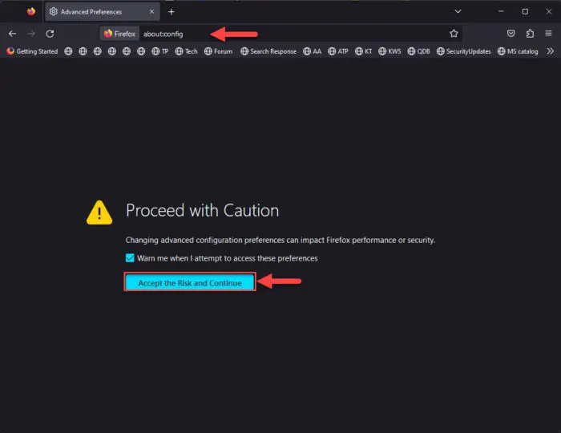
Task: Open the QDB bookmark
Action: click(x=418, y=51)
